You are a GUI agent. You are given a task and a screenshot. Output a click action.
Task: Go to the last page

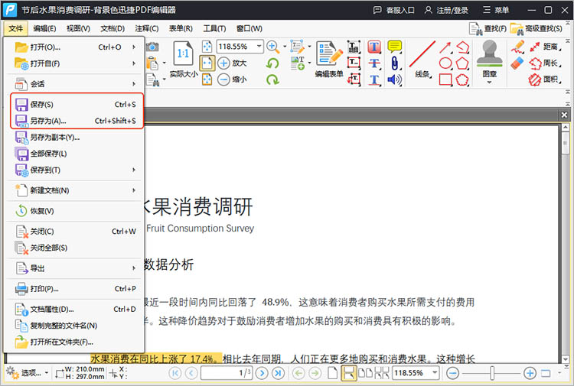[279, 373]
